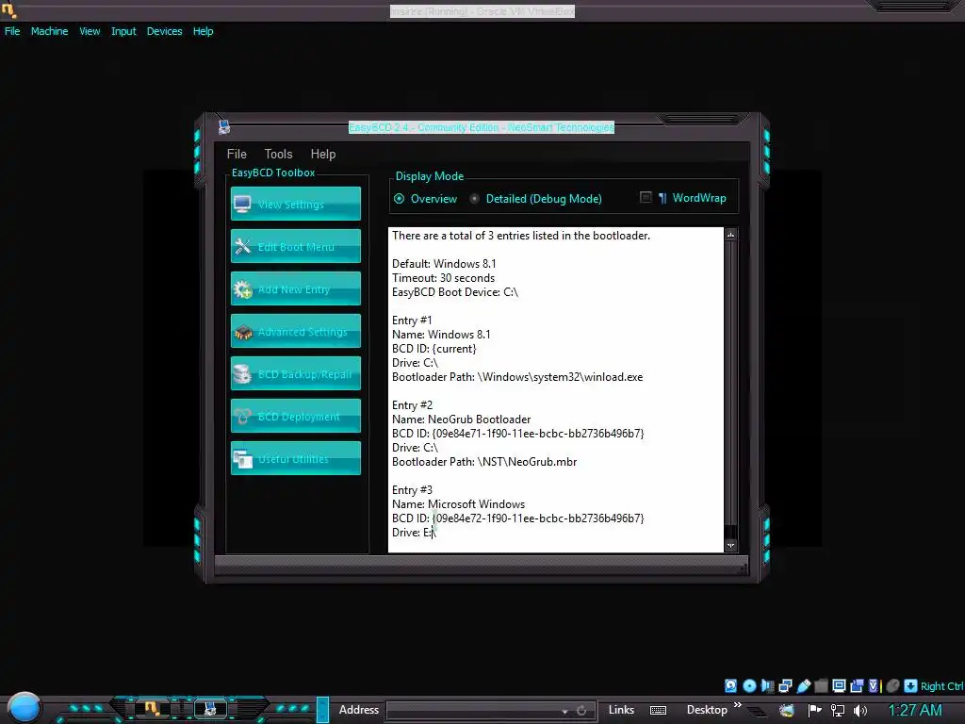Click the network tray icon
This screenshot has width=965, height=724.
pyautogui.click(x=837, y=710)
